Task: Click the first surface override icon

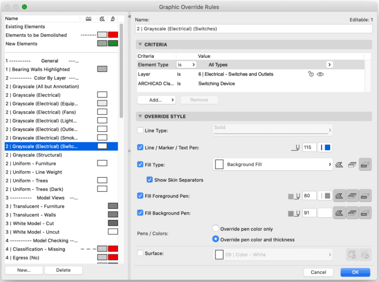Action: pos(352,254)
